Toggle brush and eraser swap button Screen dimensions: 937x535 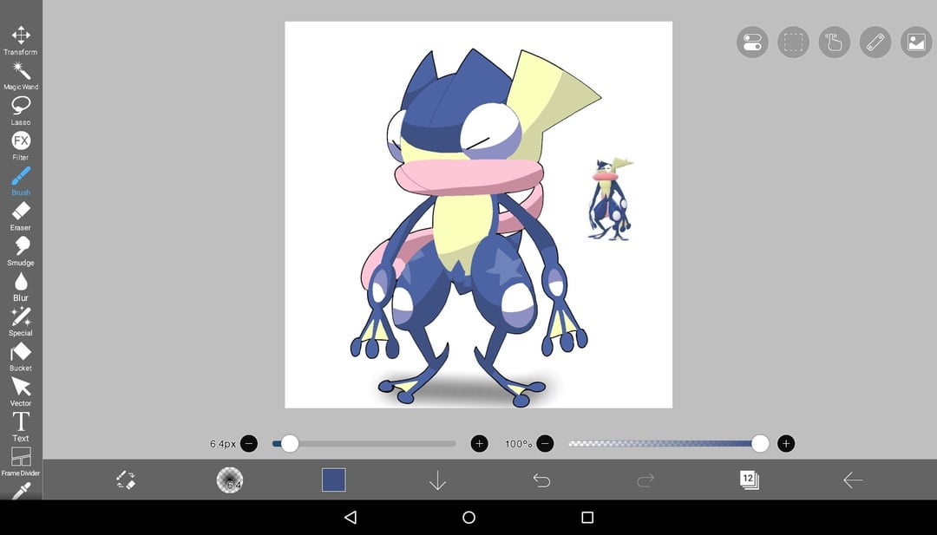tap(126, 480)
